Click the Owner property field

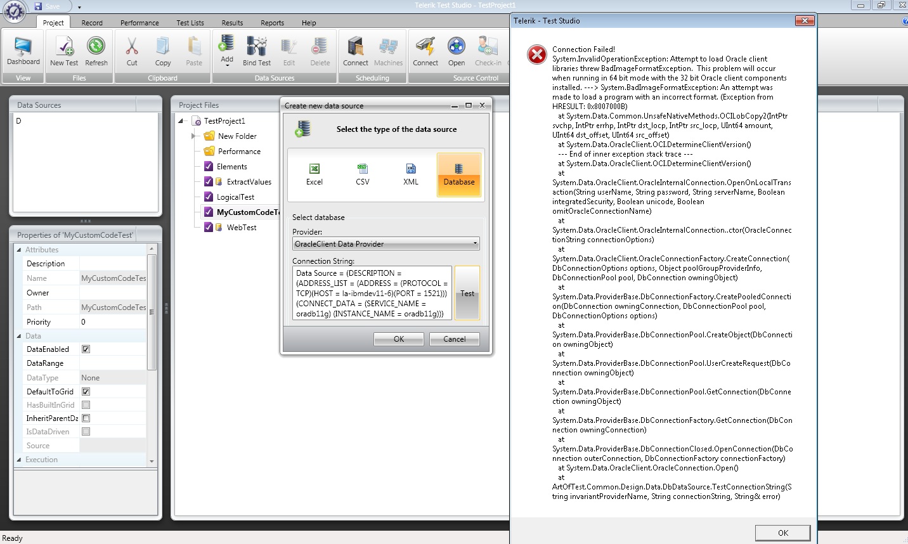point(113,292)
